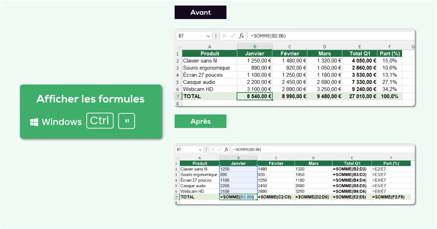This screenshot has width=437, height=229.
Task: Click the confirm checkmark icon in Avant formula bar
Action: pos(232,36)
